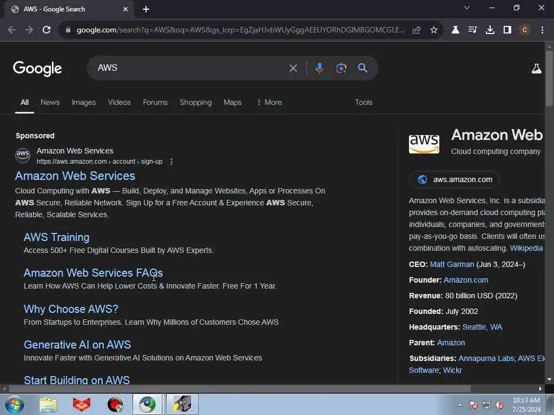Click the AWS logo in knowledge panel

point(424,144)
